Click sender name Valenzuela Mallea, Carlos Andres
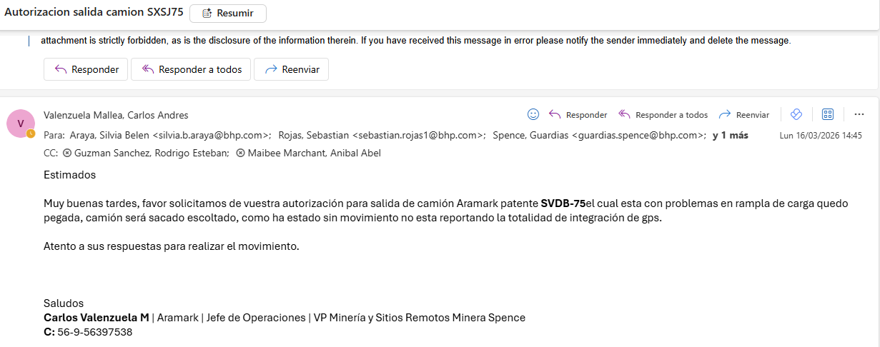The height and width of the screenshot is (347, 880). tap(116, 115)
